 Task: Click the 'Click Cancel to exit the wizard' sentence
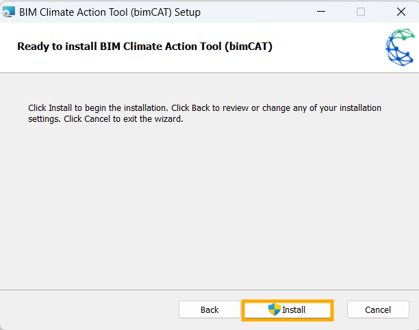tap(123, 119)
